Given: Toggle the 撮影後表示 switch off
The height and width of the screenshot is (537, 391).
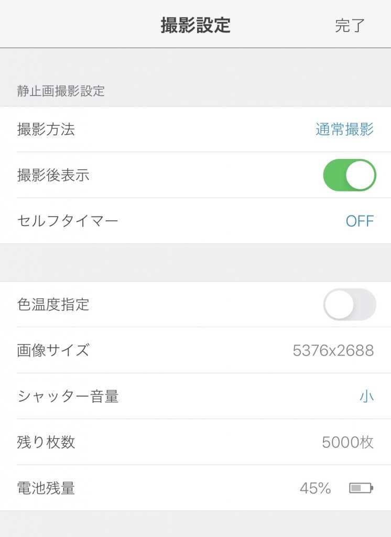Looking at the screenshot, I should 350,175.
